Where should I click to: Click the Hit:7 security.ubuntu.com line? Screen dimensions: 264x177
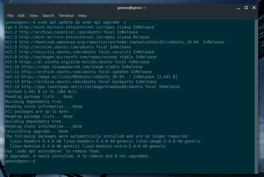(80, 52)
